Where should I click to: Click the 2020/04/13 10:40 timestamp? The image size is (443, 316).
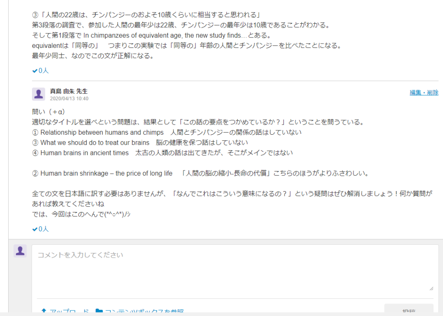69,98
